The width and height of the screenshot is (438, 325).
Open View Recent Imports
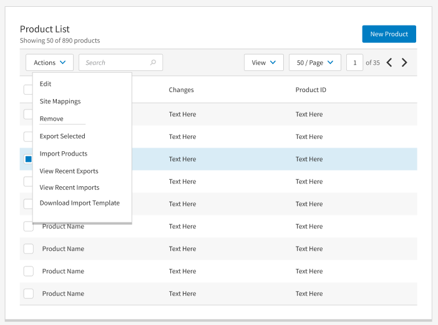coord(69,187)
